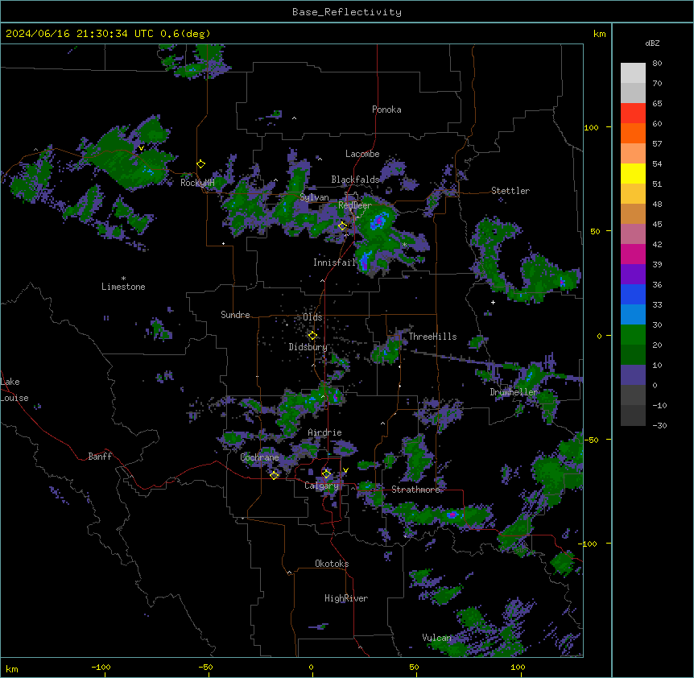Click the Innisfail town label
This screenshot has height=678, width=694.
tap(334, 263)
